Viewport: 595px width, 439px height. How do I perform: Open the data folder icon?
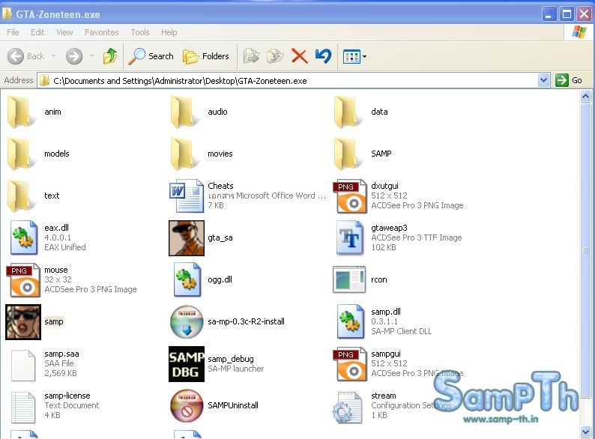tap(349, 112)
